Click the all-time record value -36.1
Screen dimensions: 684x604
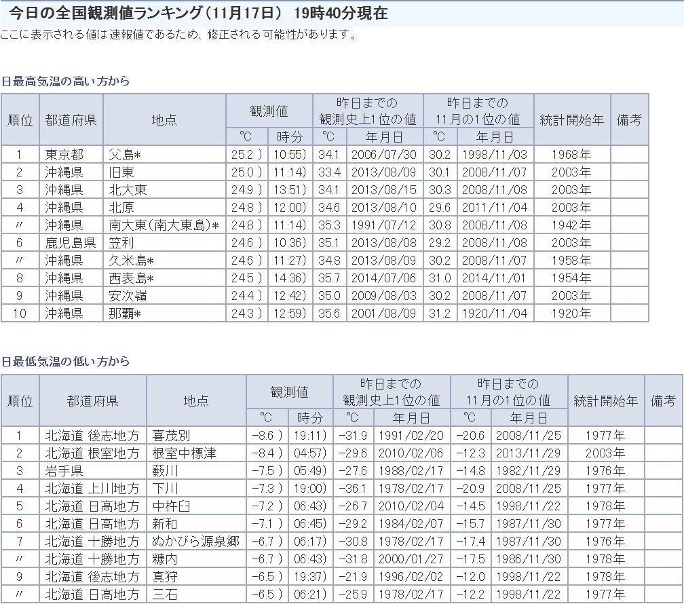pyautogui.click(x=354, y=489)
